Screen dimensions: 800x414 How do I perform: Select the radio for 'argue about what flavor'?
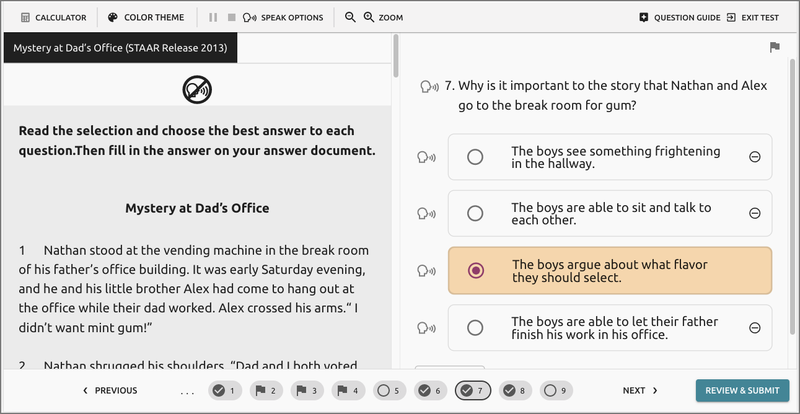coord(476,271)
